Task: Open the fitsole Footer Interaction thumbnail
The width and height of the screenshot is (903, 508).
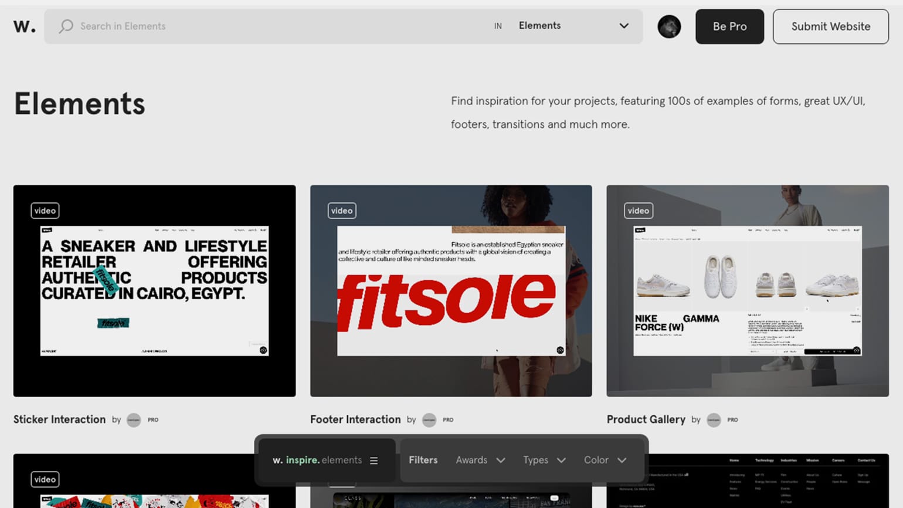Action: click(x=451, y=291)
